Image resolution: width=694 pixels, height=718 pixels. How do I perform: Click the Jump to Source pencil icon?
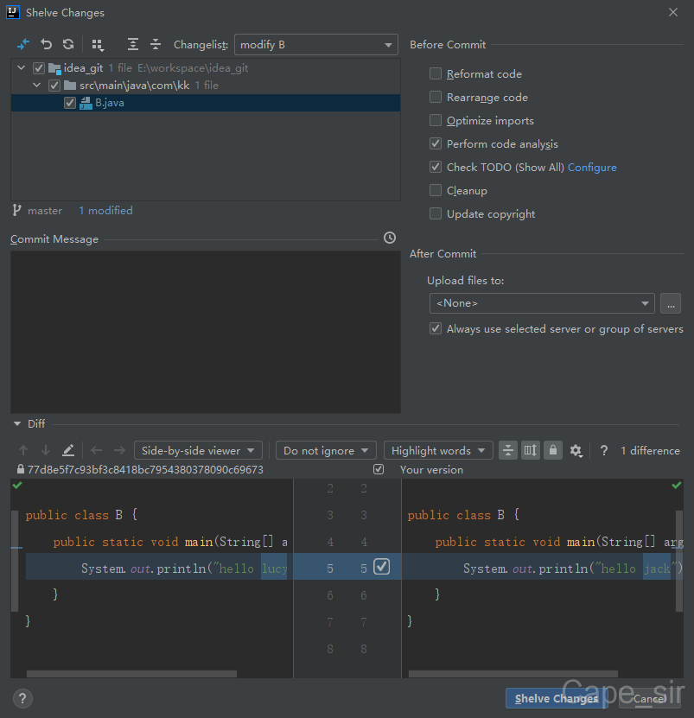(x=68, y=450)
